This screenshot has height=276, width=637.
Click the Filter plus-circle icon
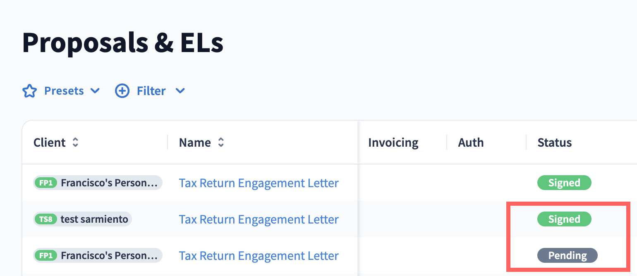pyautogui.click(x=122, y=91)
